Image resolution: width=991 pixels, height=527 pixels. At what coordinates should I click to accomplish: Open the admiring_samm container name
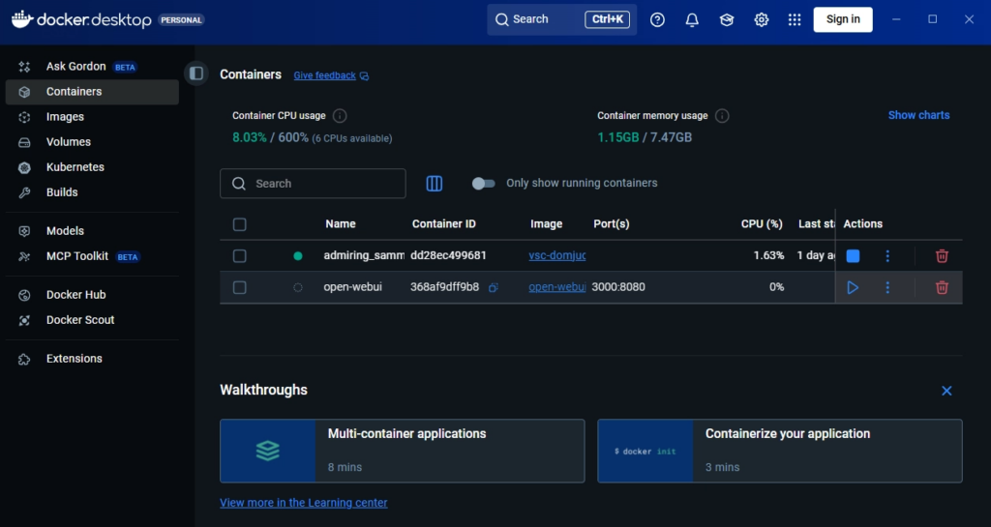[364, 255]
